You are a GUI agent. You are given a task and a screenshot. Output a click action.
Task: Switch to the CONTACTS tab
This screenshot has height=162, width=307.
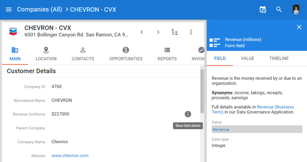coord(83,54)
